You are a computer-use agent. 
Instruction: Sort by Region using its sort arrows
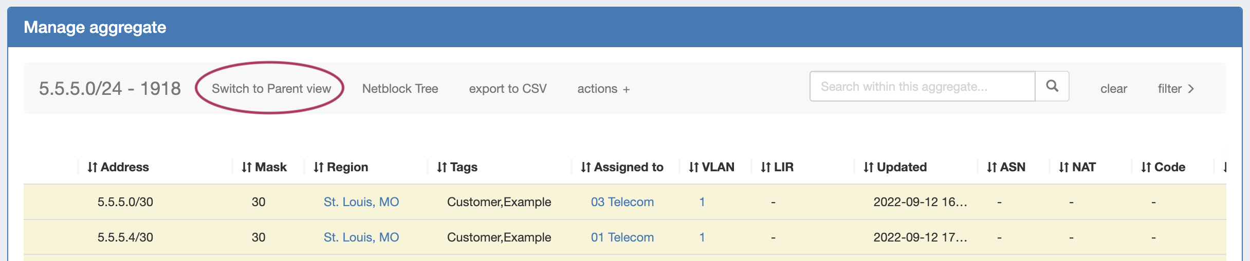click(319, 167)
